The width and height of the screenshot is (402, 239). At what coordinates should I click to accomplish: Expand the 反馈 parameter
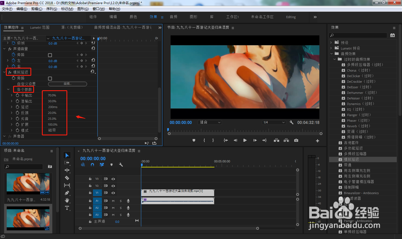pyautogui.click(x=12, y=113)
